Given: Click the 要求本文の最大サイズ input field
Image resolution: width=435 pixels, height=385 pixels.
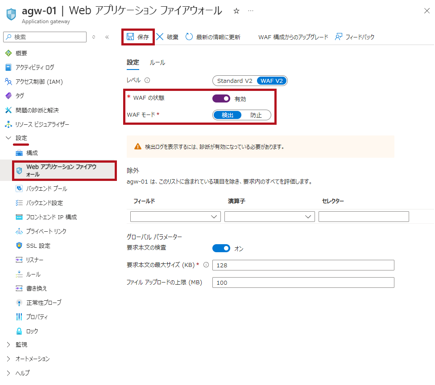Looking at the screenshot, I should click(303, 265).
